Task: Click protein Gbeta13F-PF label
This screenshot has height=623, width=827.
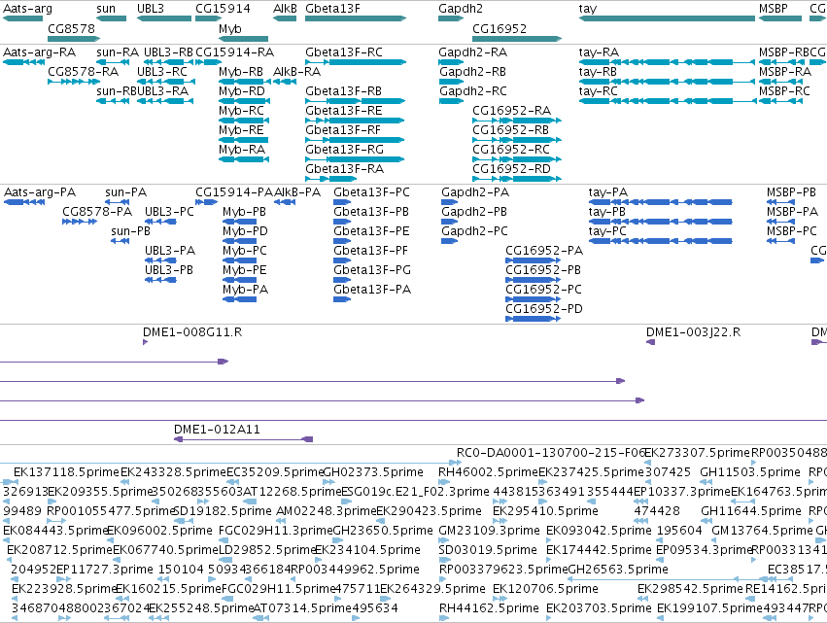Action: pyautogui.click(x=371, y=251)
